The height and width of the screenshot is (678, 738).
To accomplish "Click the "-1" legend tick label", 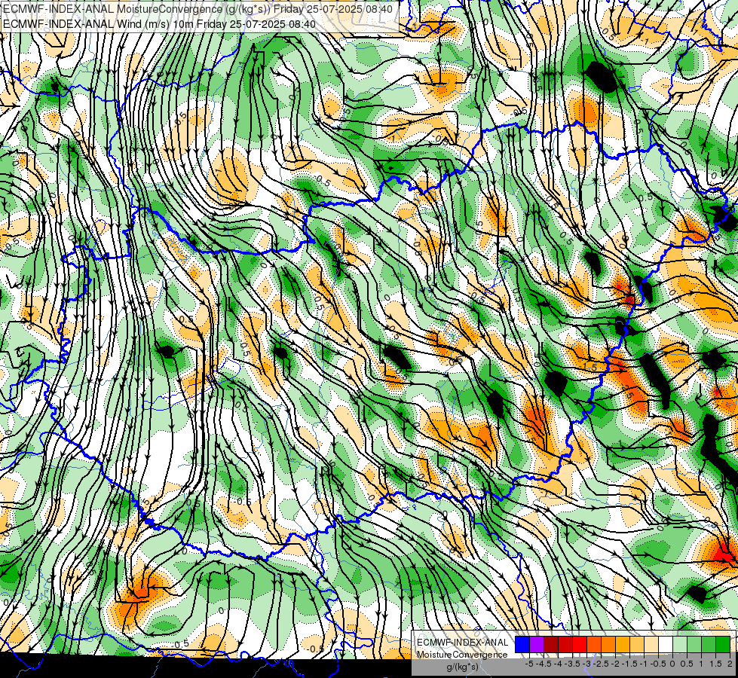I will pos(644,664).
